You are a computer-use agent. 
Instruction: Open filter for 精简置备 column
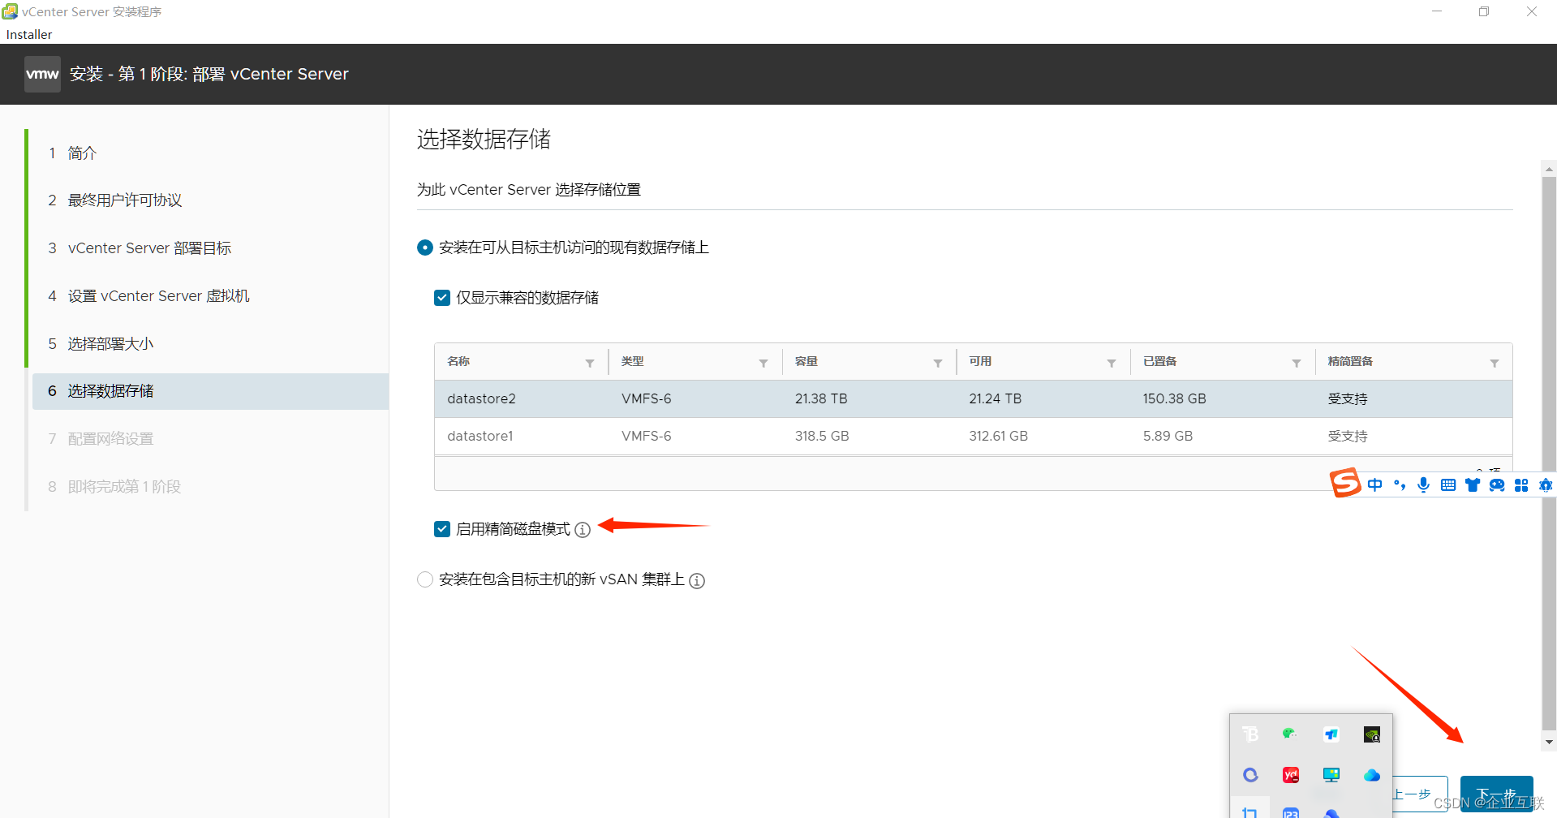point(1495,363)
